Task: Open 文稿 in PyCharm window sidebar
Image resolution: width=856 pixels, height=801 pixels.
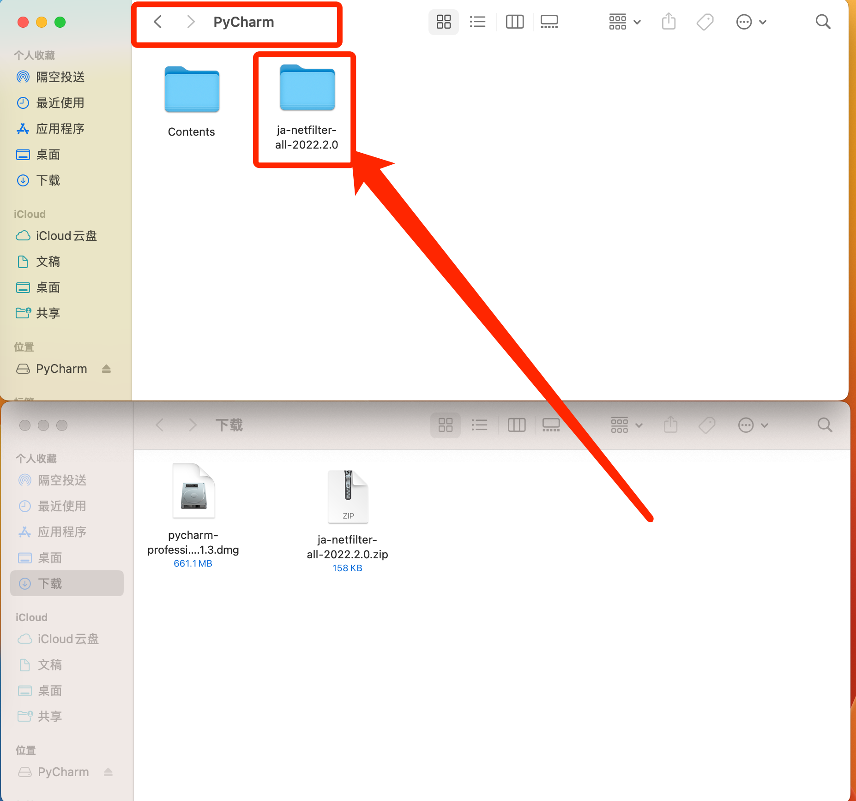Action: coord(39,262)
